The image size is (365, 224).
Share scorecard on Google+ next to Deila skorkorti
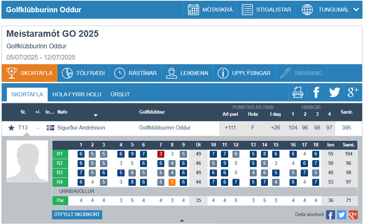pos(353,215)
